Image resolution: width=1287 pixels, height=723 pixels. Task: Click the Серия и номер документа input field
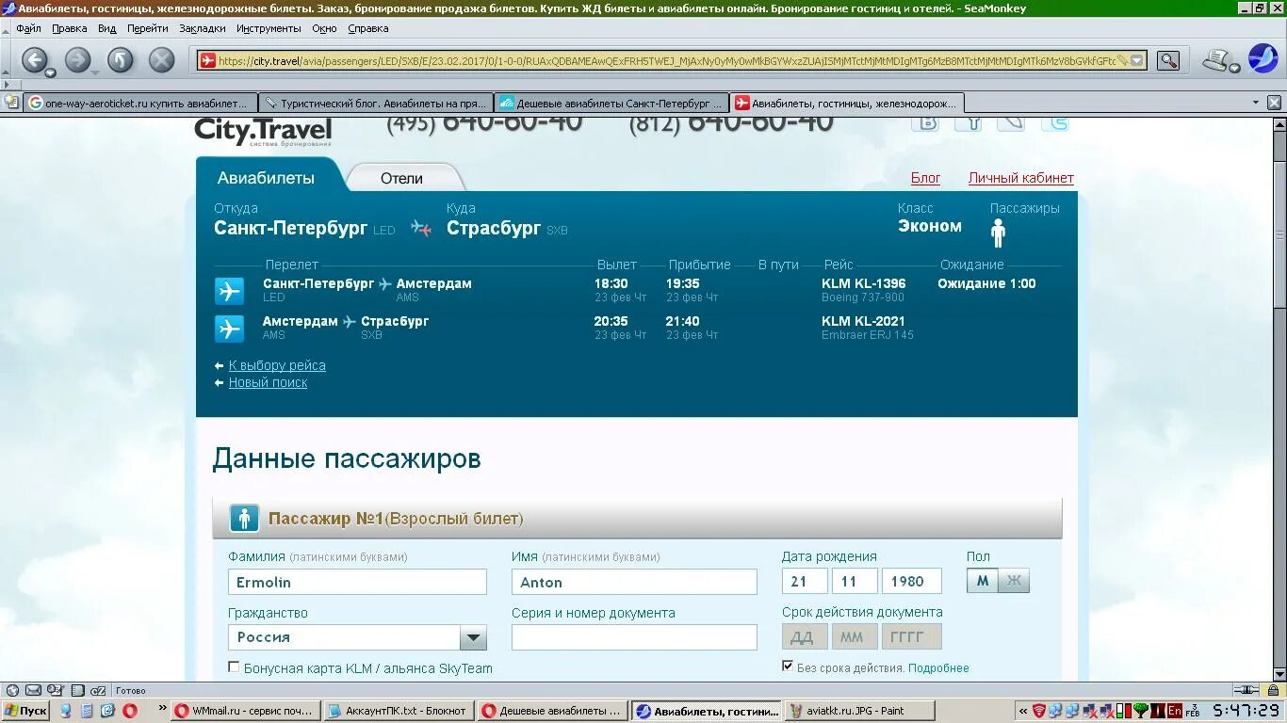(x=633, y=637)
